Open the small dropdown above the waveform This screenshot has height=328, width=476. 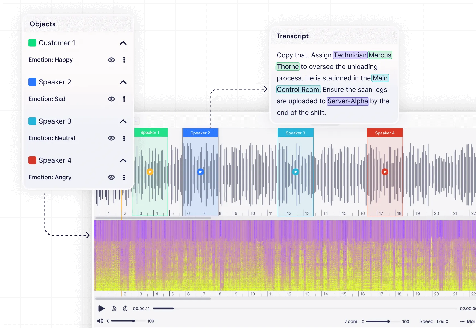click(136, 121)
